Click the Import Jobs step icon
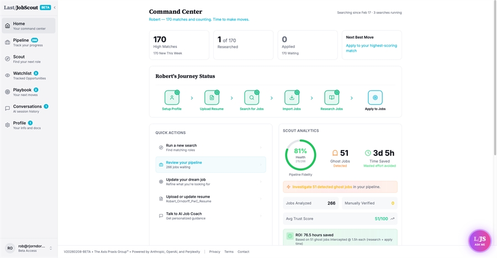This screenshot has height=258, width=497. click(x=292, y=98)
